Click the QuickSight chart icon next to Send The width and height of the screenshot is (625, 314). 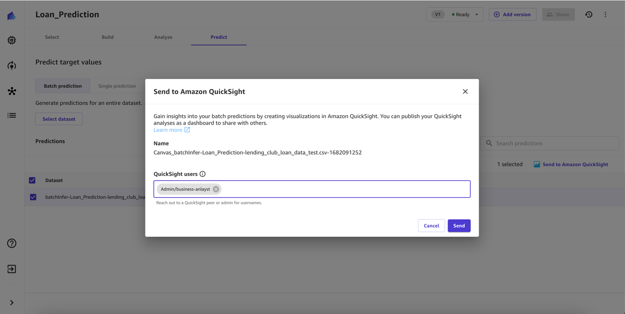click(537, 164)
